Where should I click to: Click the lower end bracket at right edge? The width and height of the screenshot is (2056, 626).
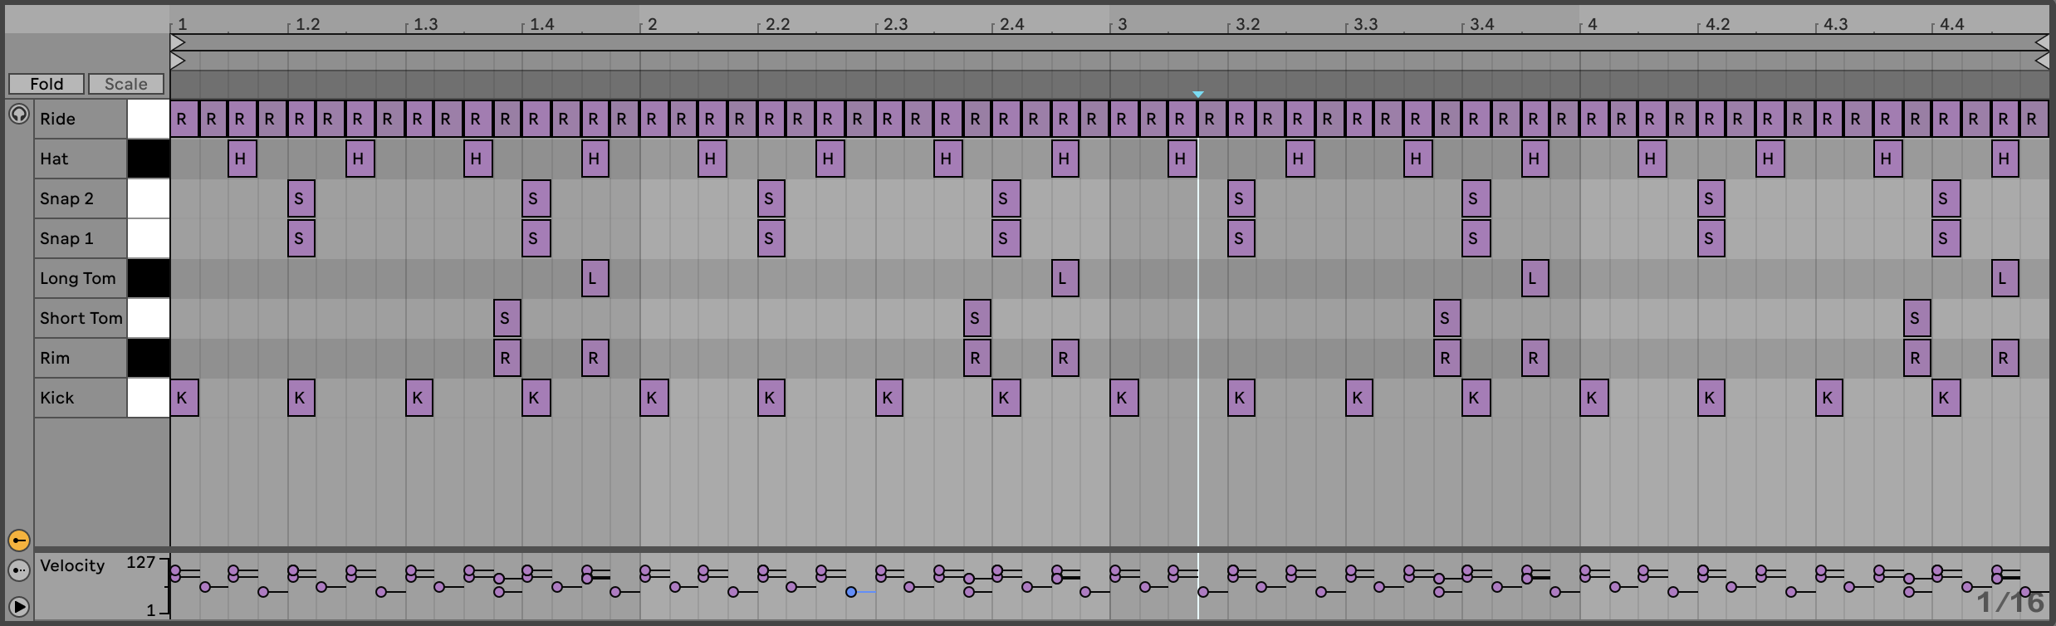tap(2042, 61)
